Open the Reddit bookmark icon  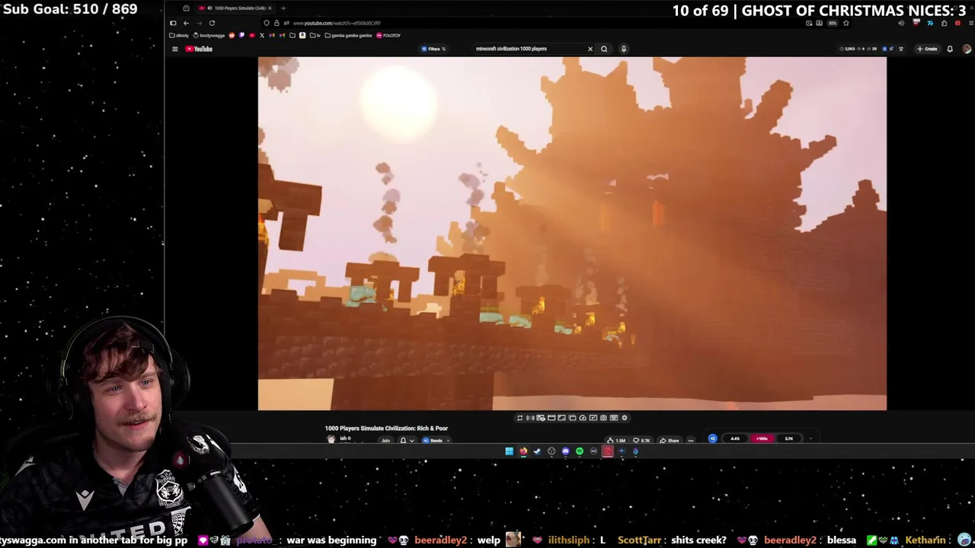tap(232, 35)
